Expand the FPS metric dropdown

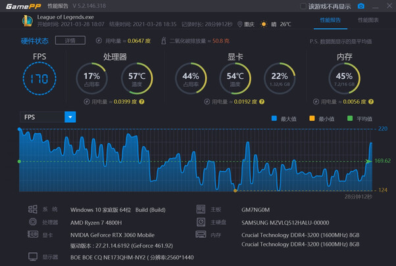[x=70, y=117]
